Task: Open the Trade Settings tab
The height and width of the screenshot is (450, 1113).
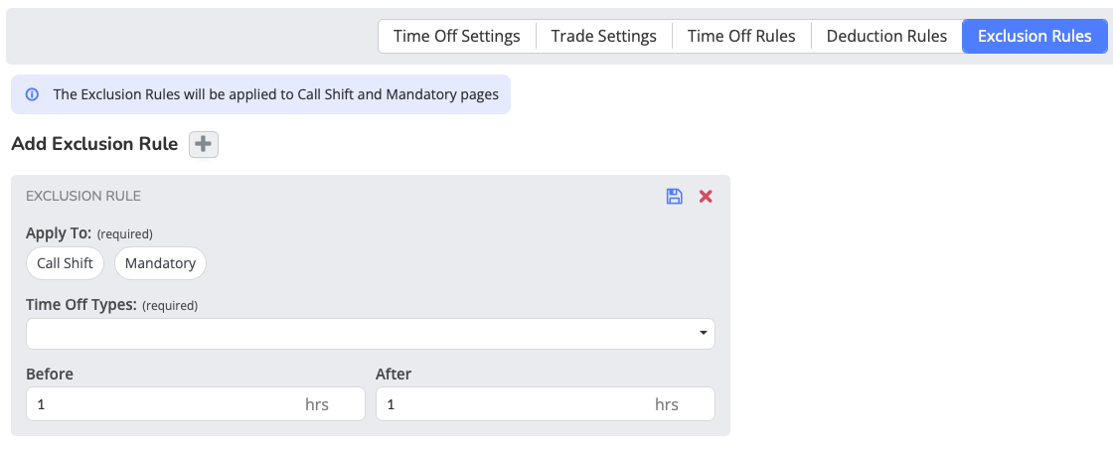Action: 604,36
